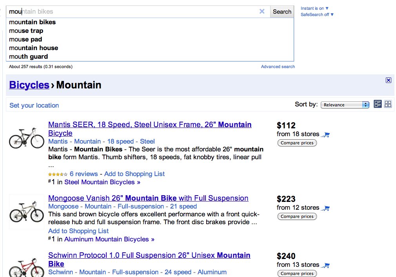Click cart icon next to 'from 18 stores'
Screen dimensions: 396x277
(325, 135)
